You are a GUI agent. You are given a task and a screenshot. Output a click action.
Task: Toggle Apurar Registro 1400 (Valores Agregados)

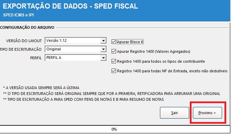[114, 51]
